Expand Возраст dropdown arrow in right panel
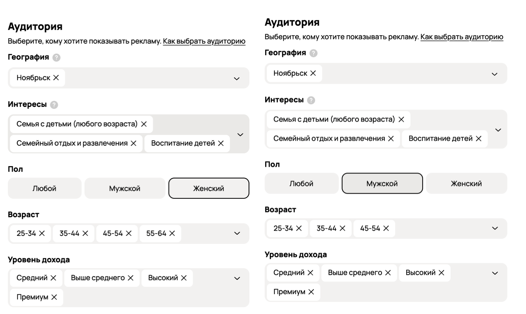This screenshot has height=314, width=526. pos(495,228)
